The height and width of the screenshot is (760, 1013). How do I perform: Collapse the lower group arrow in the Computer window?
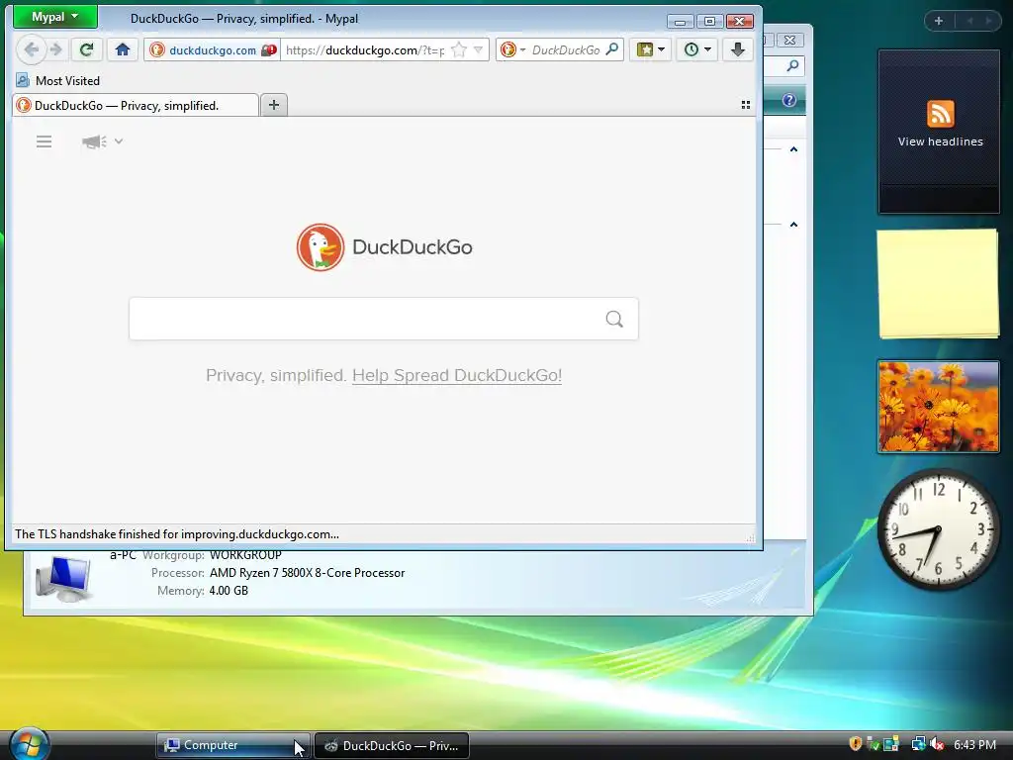pos(794,225)
